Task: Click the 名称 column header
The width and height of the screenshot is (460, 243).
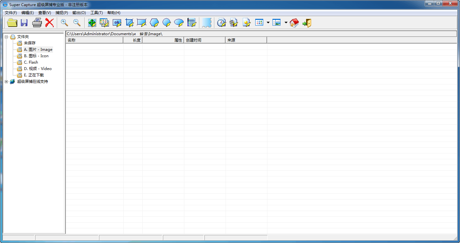Action: point(94,40)
